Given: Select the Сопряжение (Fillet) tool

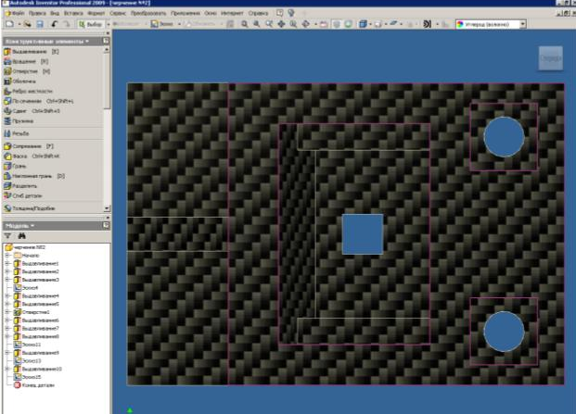Looking at the screenshot, I should coord(29,146).
